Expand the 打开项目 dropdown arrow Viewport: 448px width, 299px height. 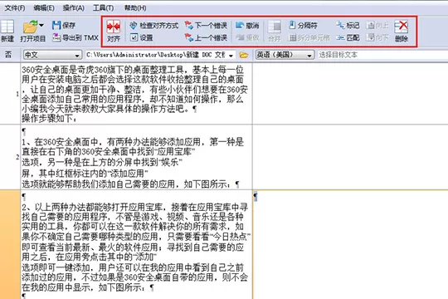[41, 26]
